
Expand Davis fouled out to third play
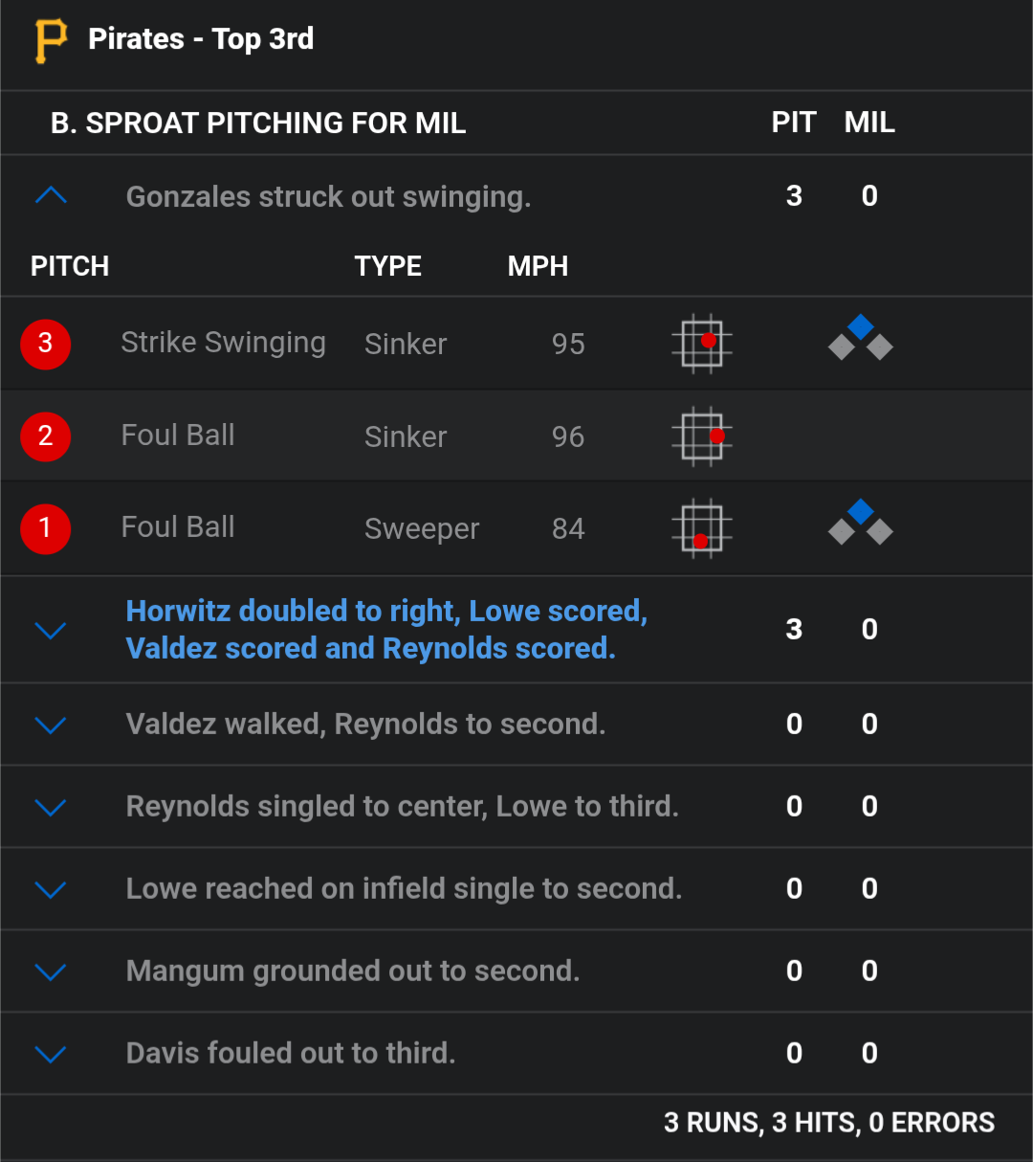click(50, 1054)
